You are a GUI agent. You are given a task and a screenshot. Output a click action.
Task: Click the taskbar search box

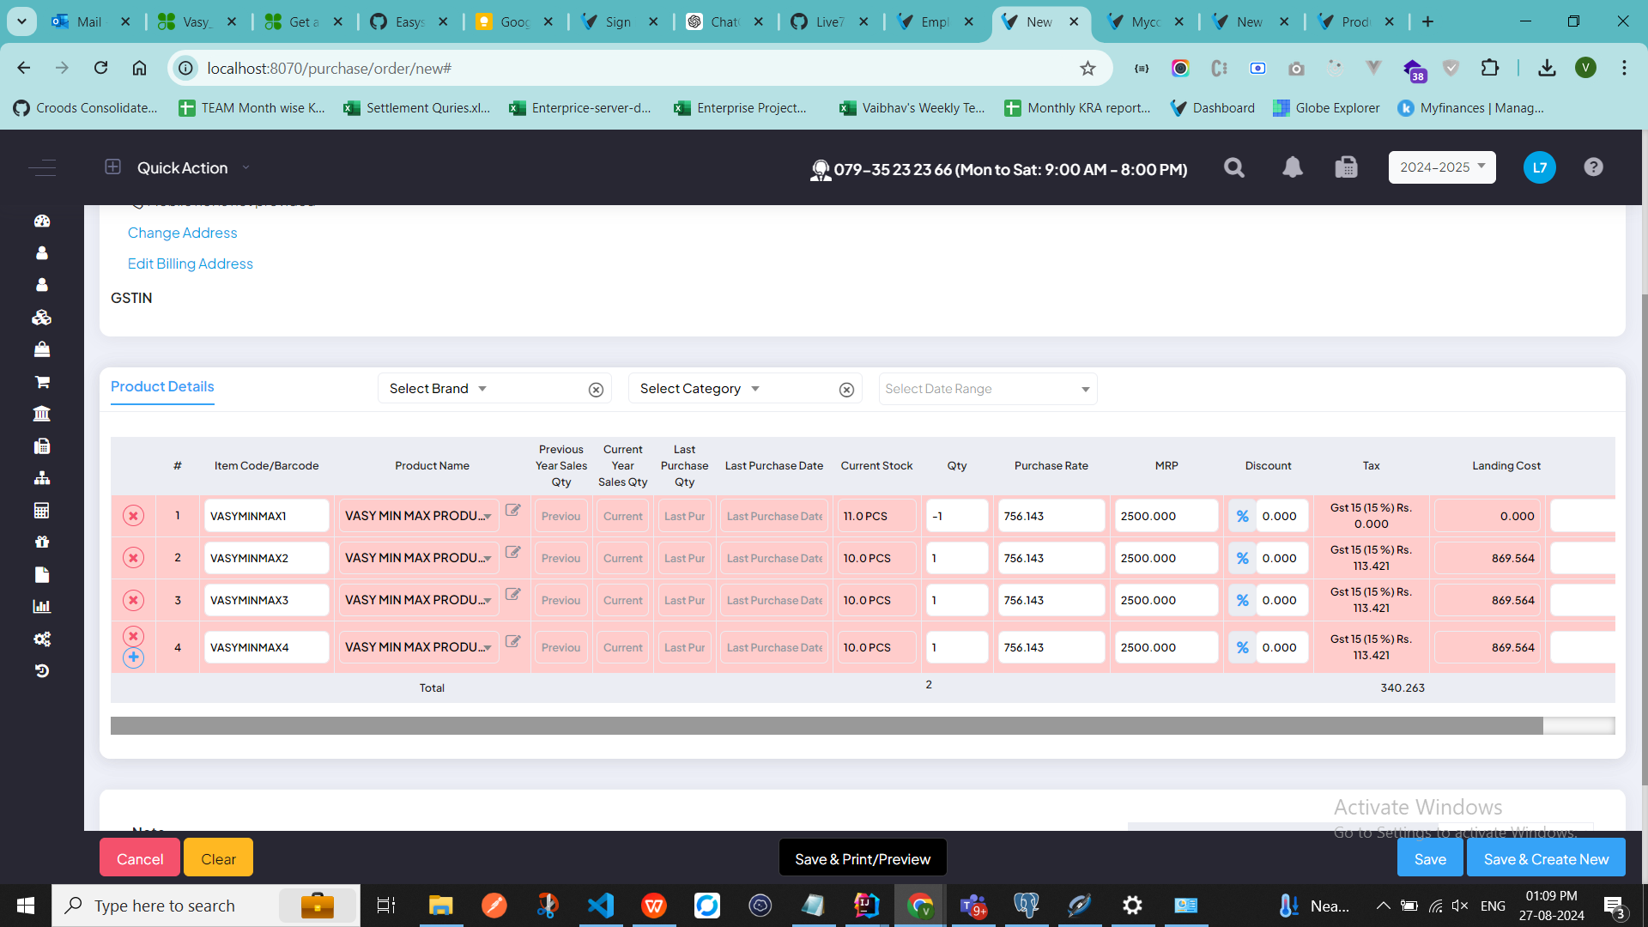206,906
